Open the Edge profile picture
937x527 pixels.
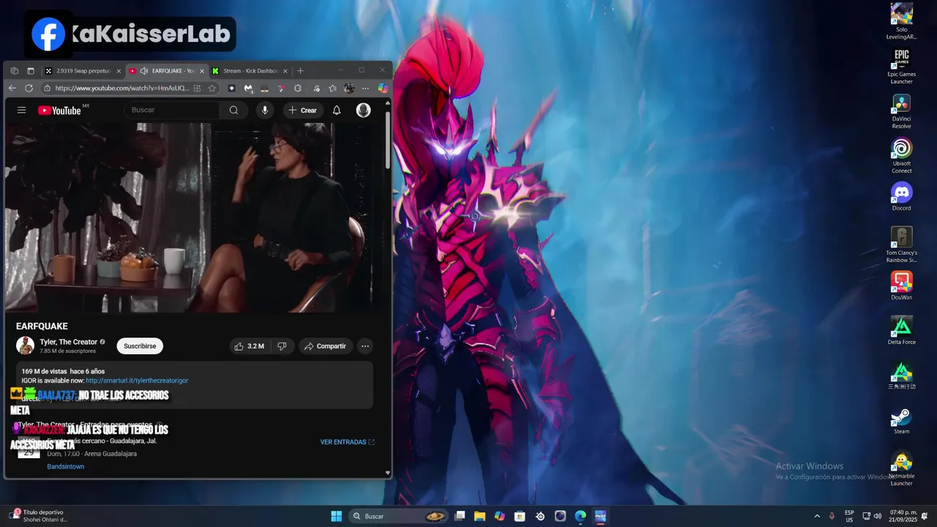click(x=349, y=88)
